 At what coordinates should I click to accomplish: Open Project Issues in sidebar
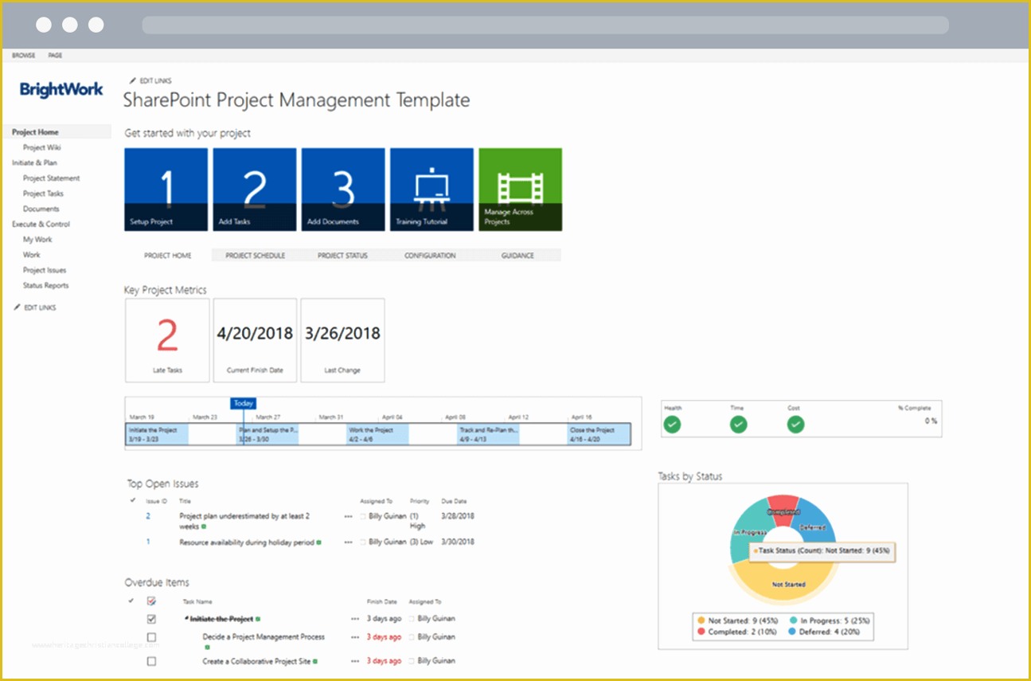[45, 270]
